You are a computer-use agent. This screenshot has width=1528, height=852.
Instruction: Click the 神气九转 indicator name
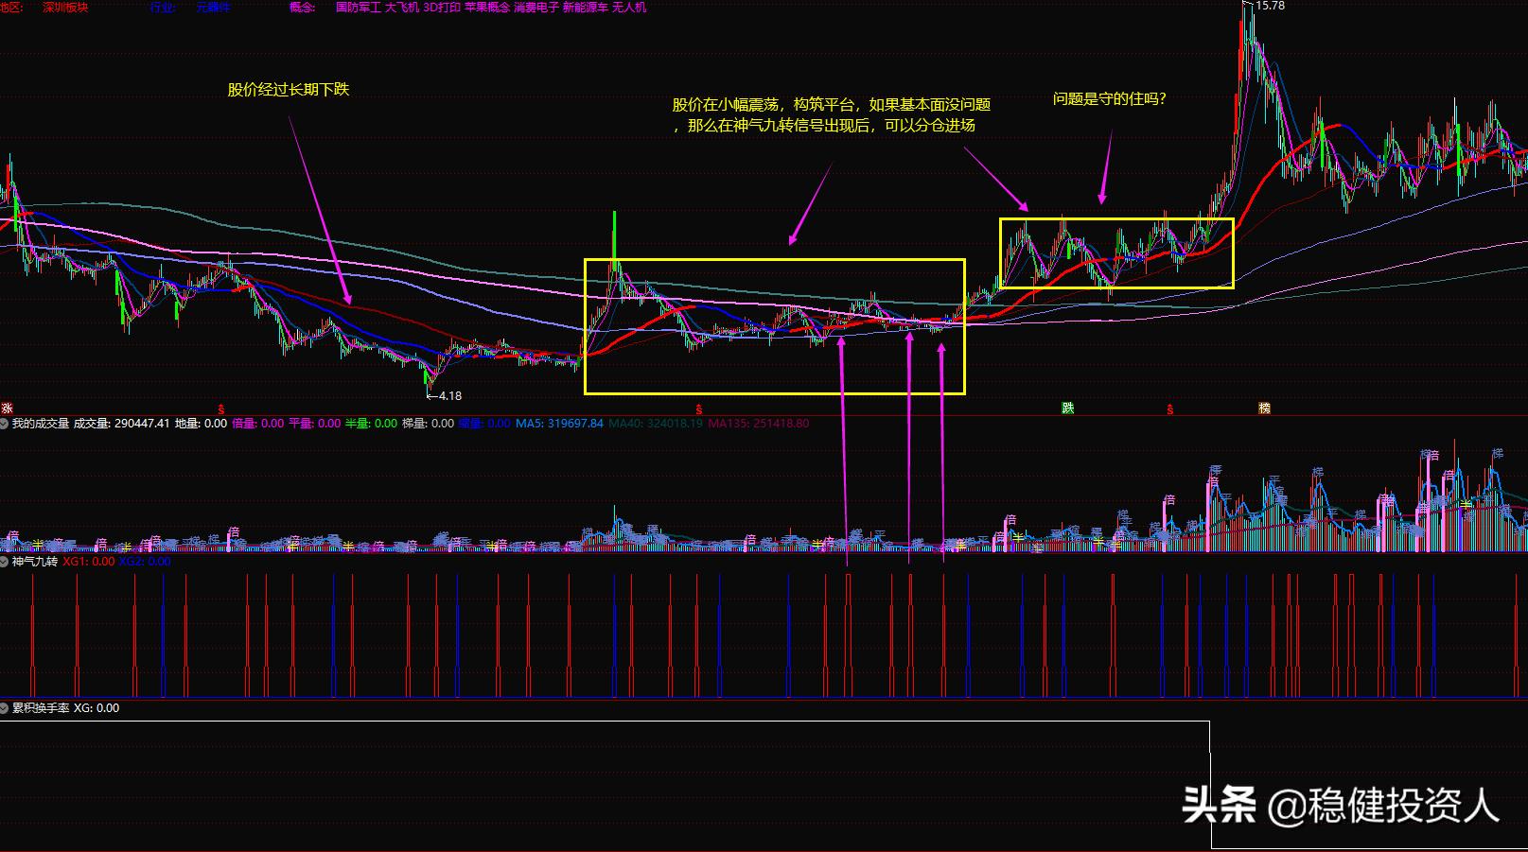coord(35,562)
